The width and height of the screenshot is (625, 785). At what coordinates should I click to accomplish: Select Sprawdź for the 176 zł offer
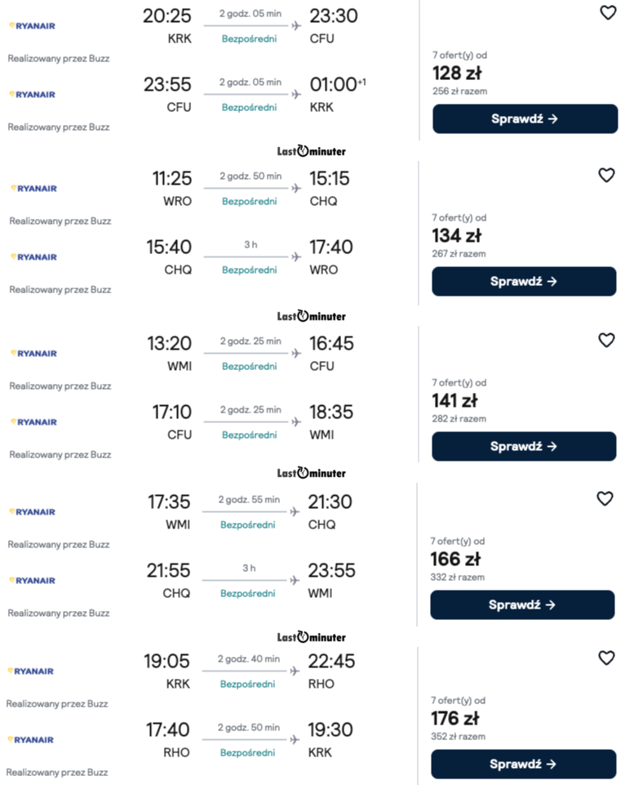click(x=523, y=765)
